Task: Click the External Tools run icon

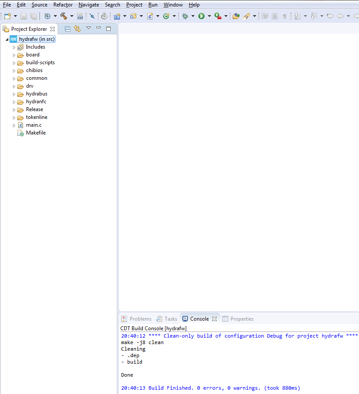Action: pyautogui.click(x=218, y=16)
